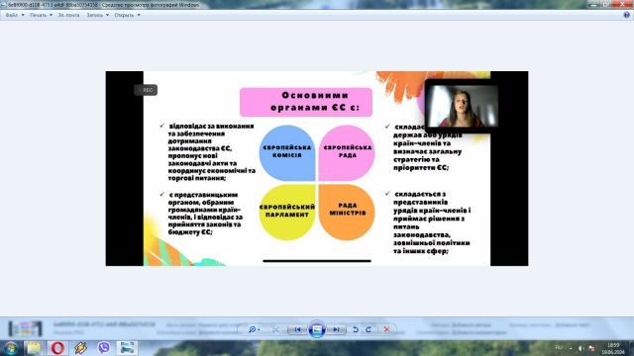Open the zoom magnifier control
Screen dimensions: 634x356
click(254, 329)
